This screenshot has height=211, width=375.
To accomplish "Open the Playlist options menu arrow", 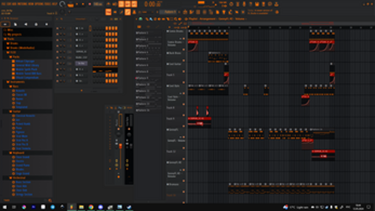I will [x=137, y=19].
